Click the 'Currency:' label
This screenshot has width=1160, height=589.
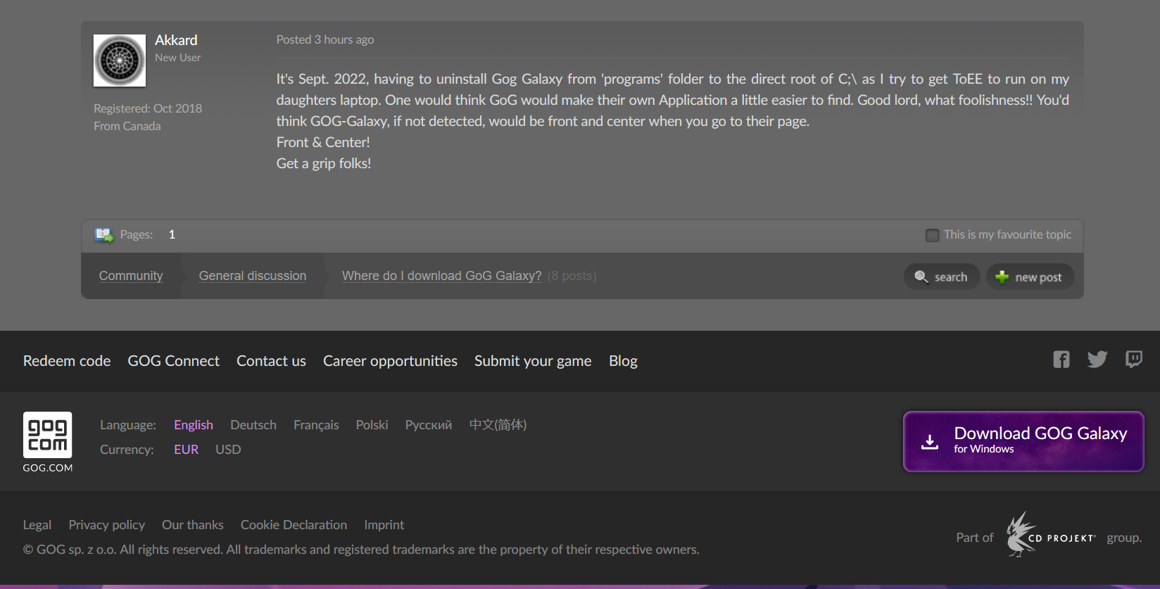coord(127,450)
